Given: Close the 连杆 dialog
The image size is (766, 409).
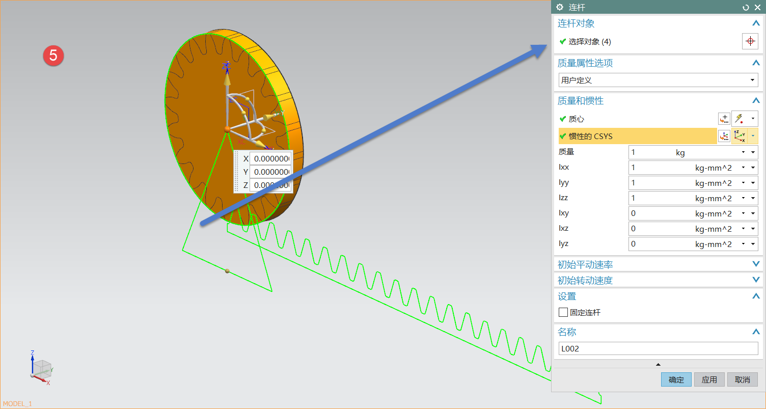Looking at the screenshot, I should click(757, 7).
